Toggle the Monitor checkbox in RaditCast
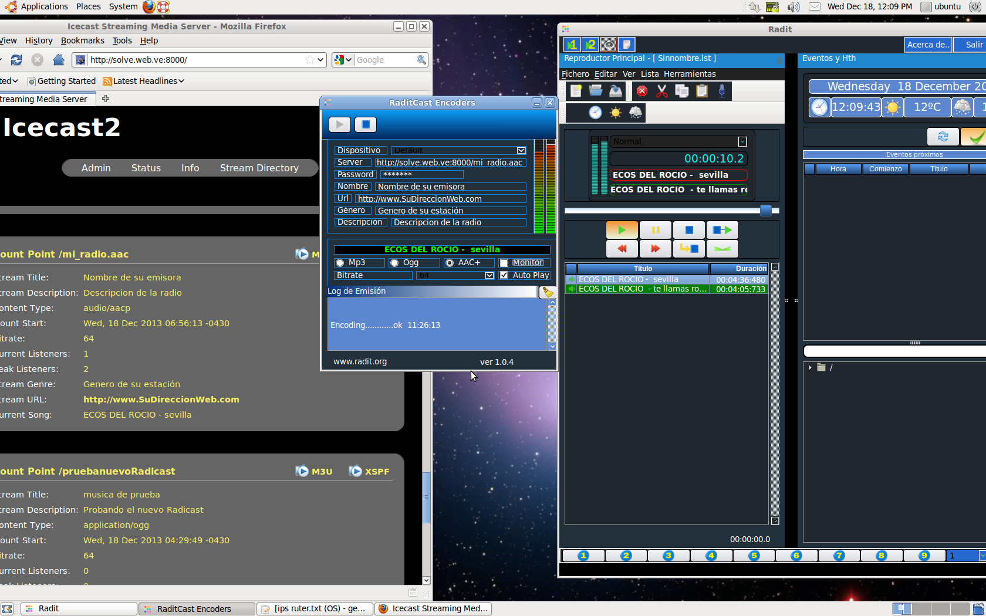This screenshot has height=616, width=986. pyautogui.click(x=504, y=263)
